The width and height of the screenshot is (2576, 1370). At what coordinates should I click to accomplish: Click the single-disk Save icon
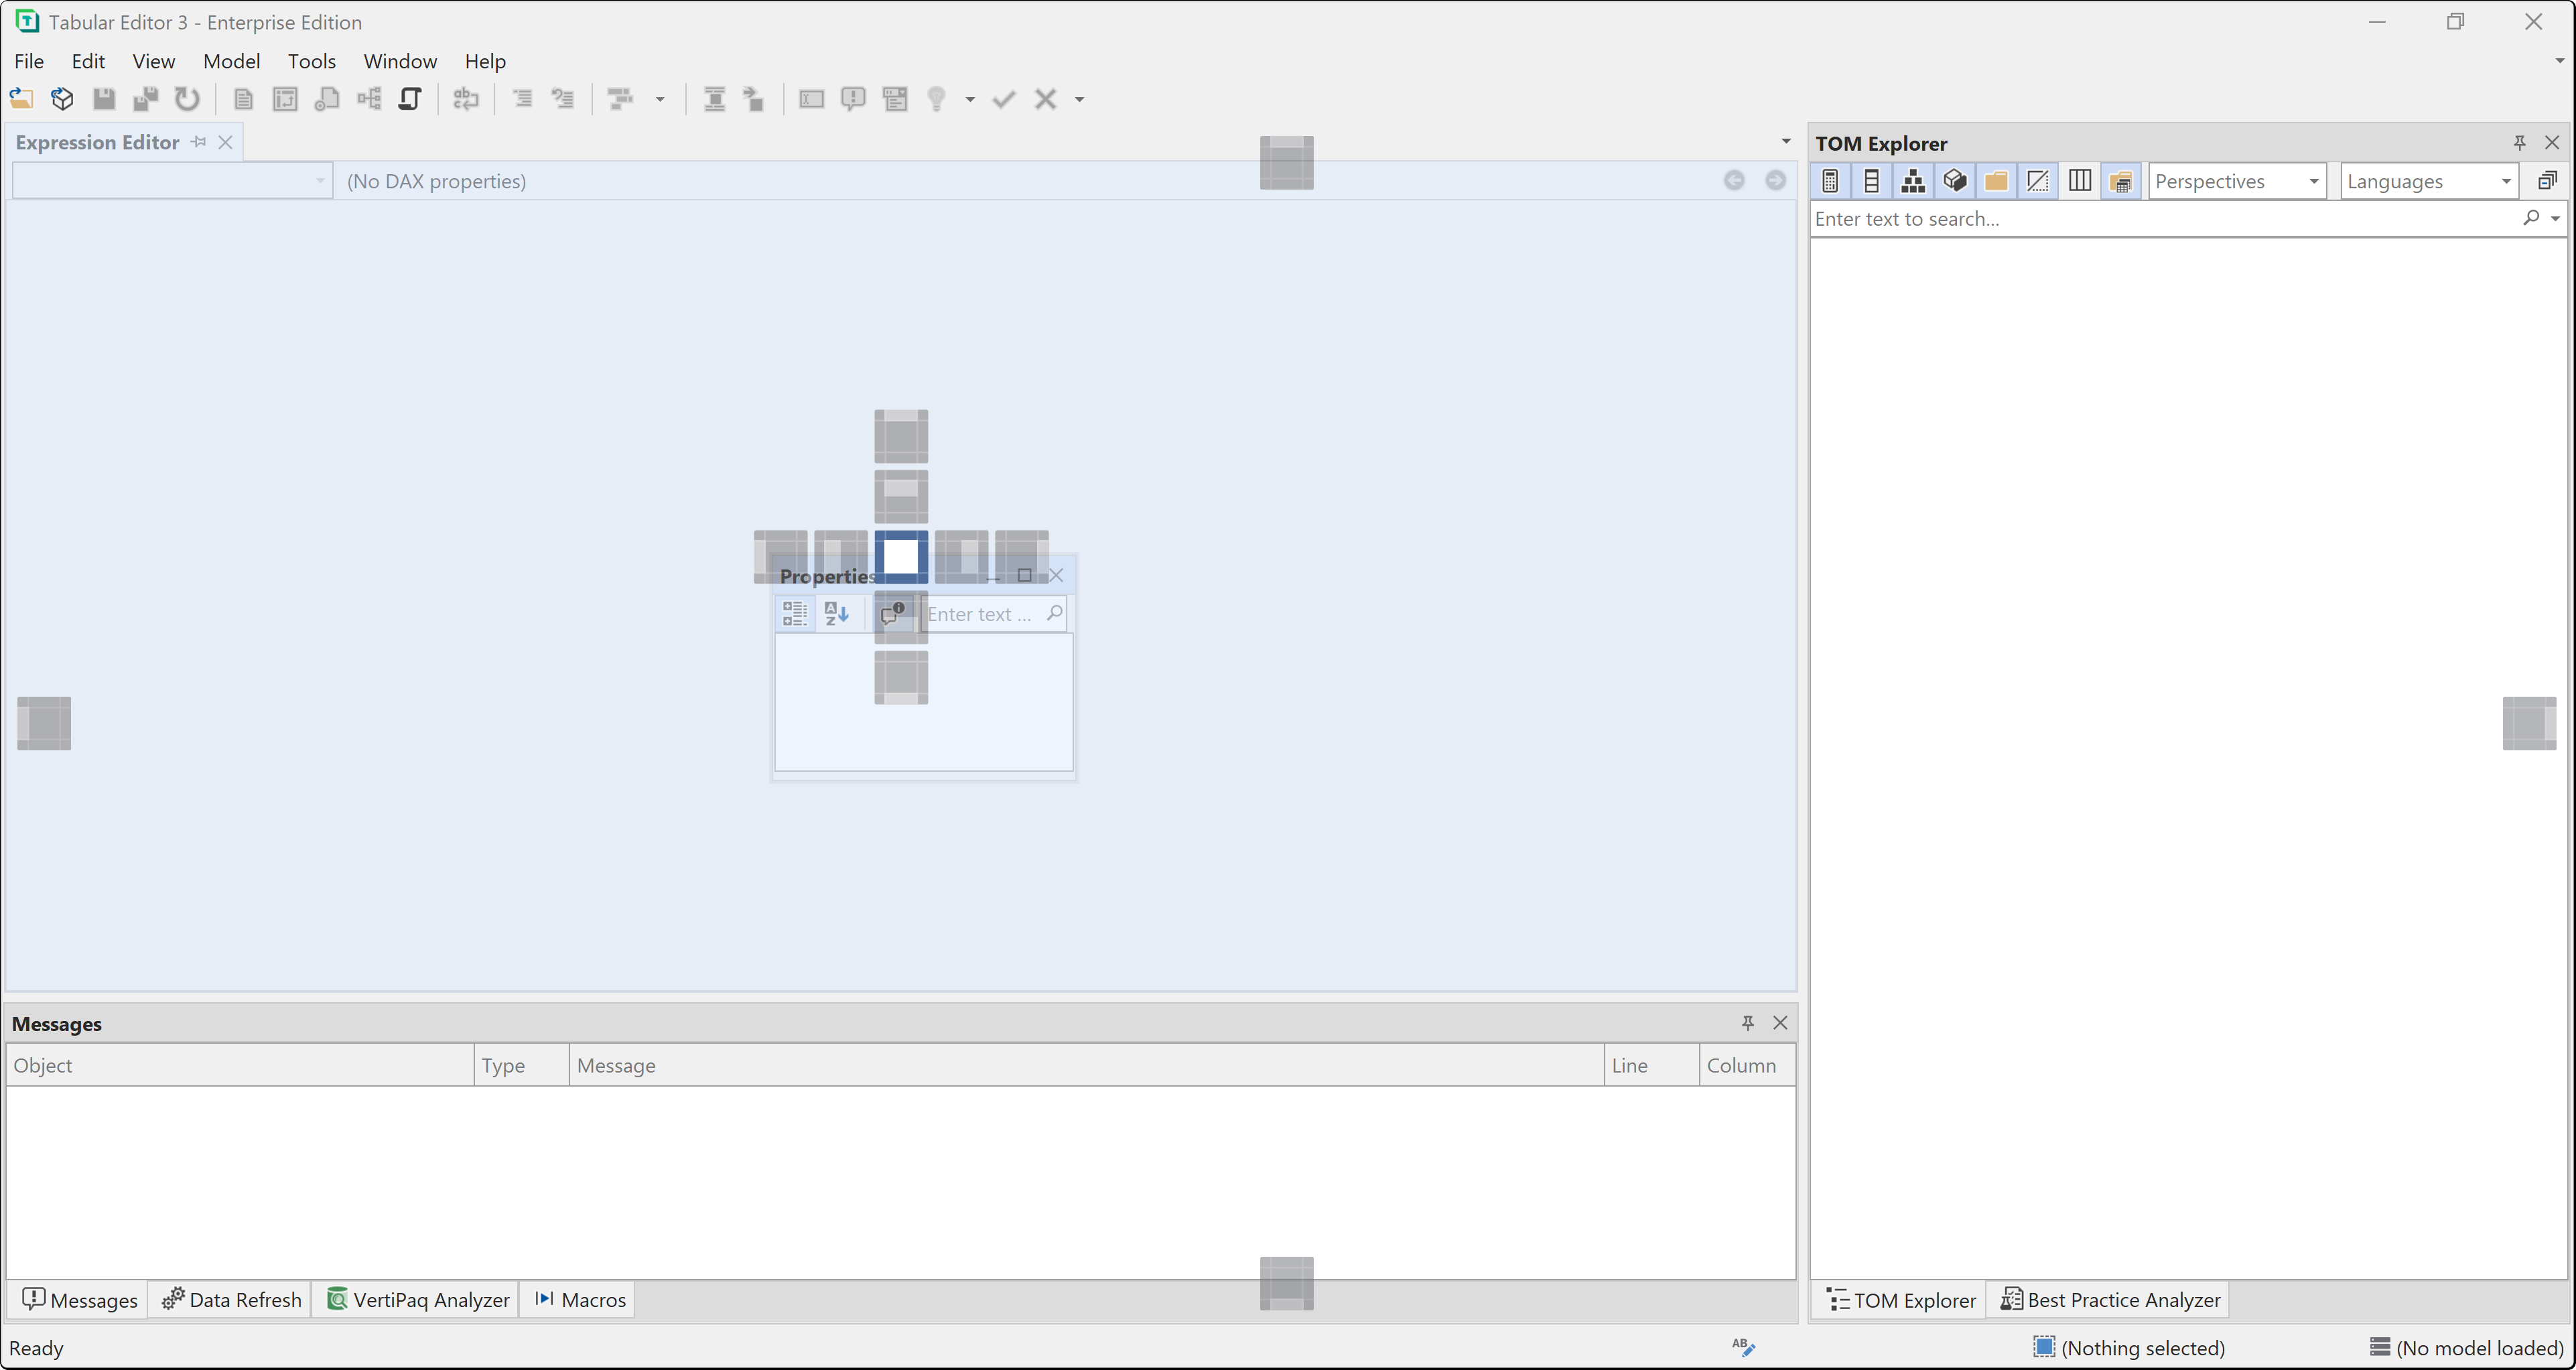point(104,99)
